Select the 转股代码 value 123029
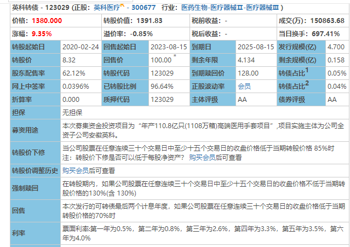The width and height of the screenshot is (350, 247). pyautogui.click(x=162, y=73)
